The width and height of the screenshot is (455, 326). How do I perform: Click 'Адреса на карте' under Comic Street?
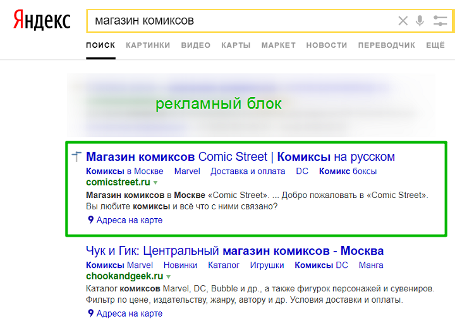coord(130,220)
